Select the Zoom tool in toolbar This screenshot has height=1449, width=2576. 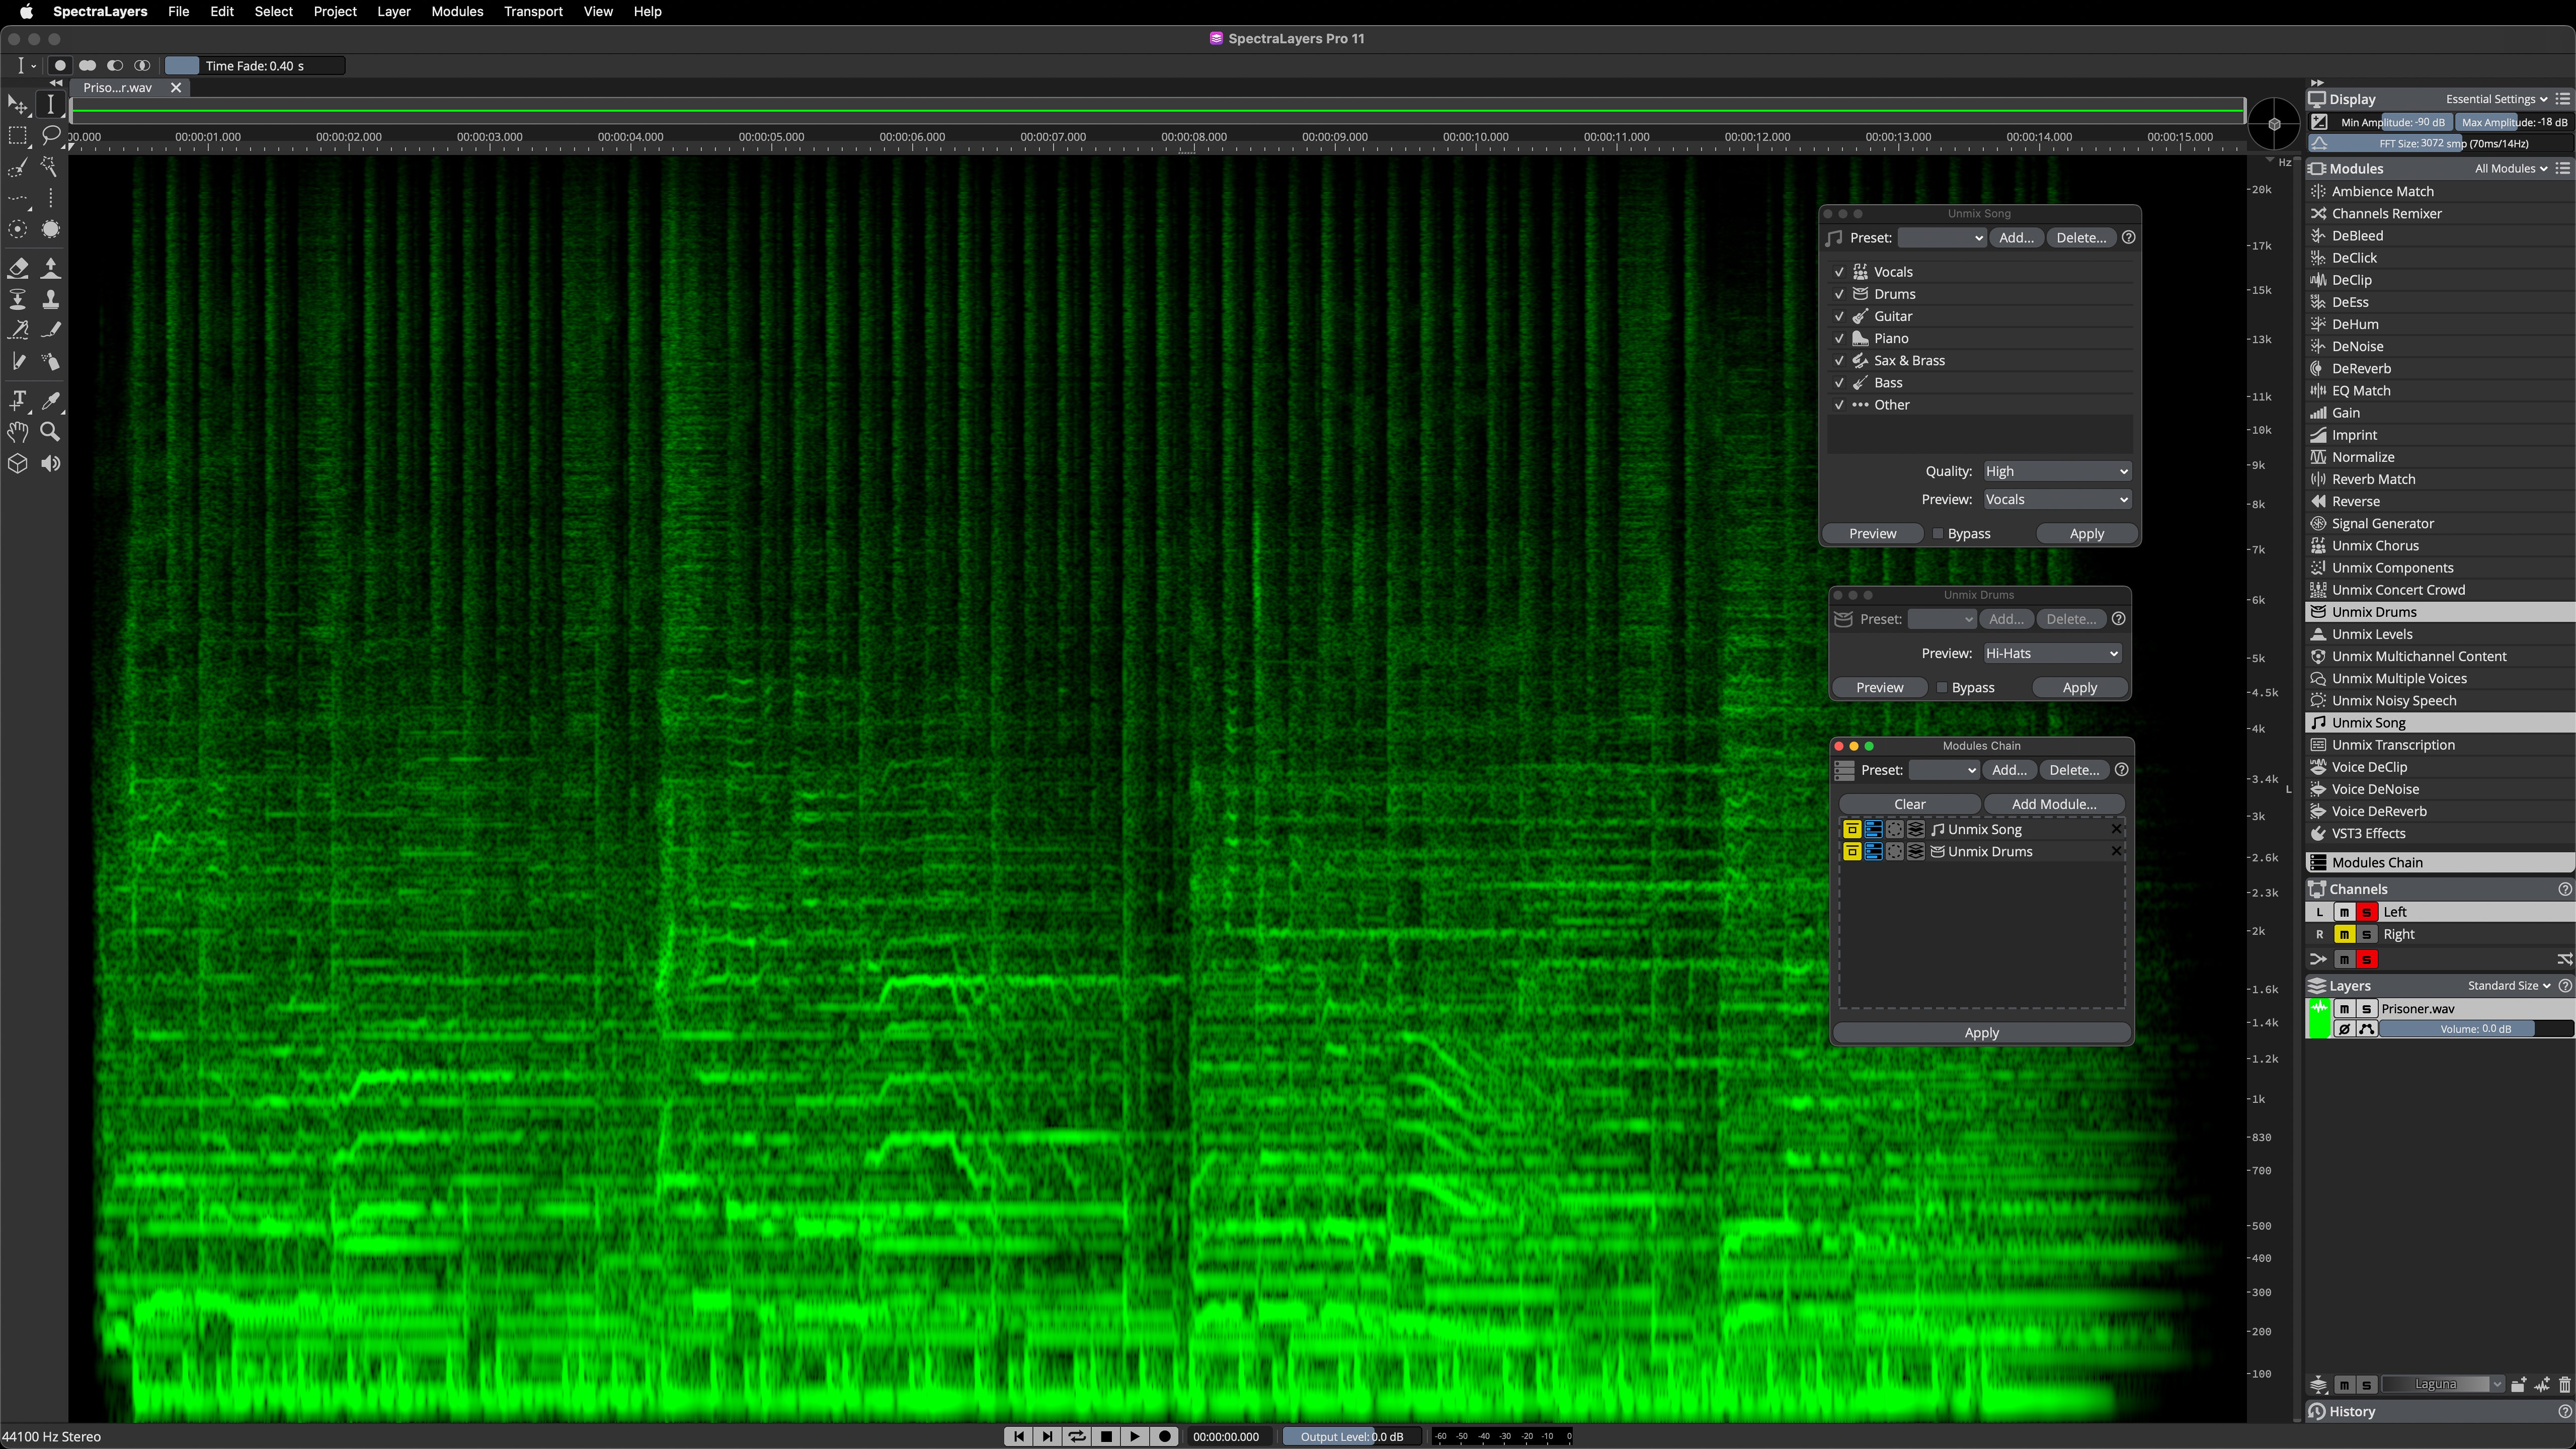[x=51, y=432]
